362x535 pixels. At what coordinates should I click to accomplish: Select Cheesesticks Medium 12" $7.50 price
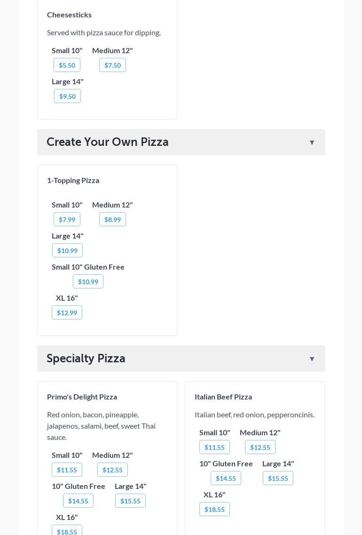[x=112, y=65]
